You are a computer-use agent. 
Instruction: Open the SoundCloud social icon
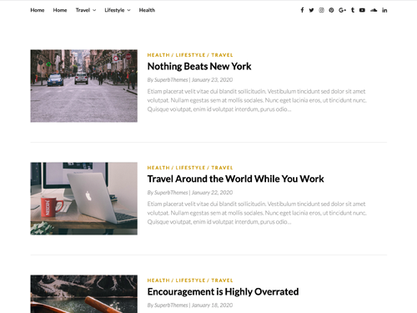(x=374, y=10)
